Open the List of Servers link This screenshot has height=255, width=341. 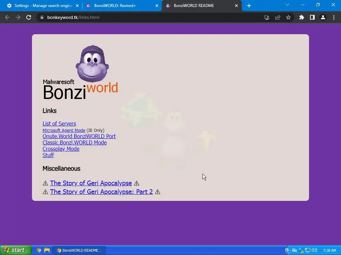pyautogui.click(x=59, y=124)
